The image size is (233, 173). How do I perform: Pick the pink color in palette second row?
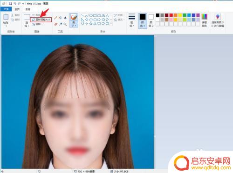171,20
